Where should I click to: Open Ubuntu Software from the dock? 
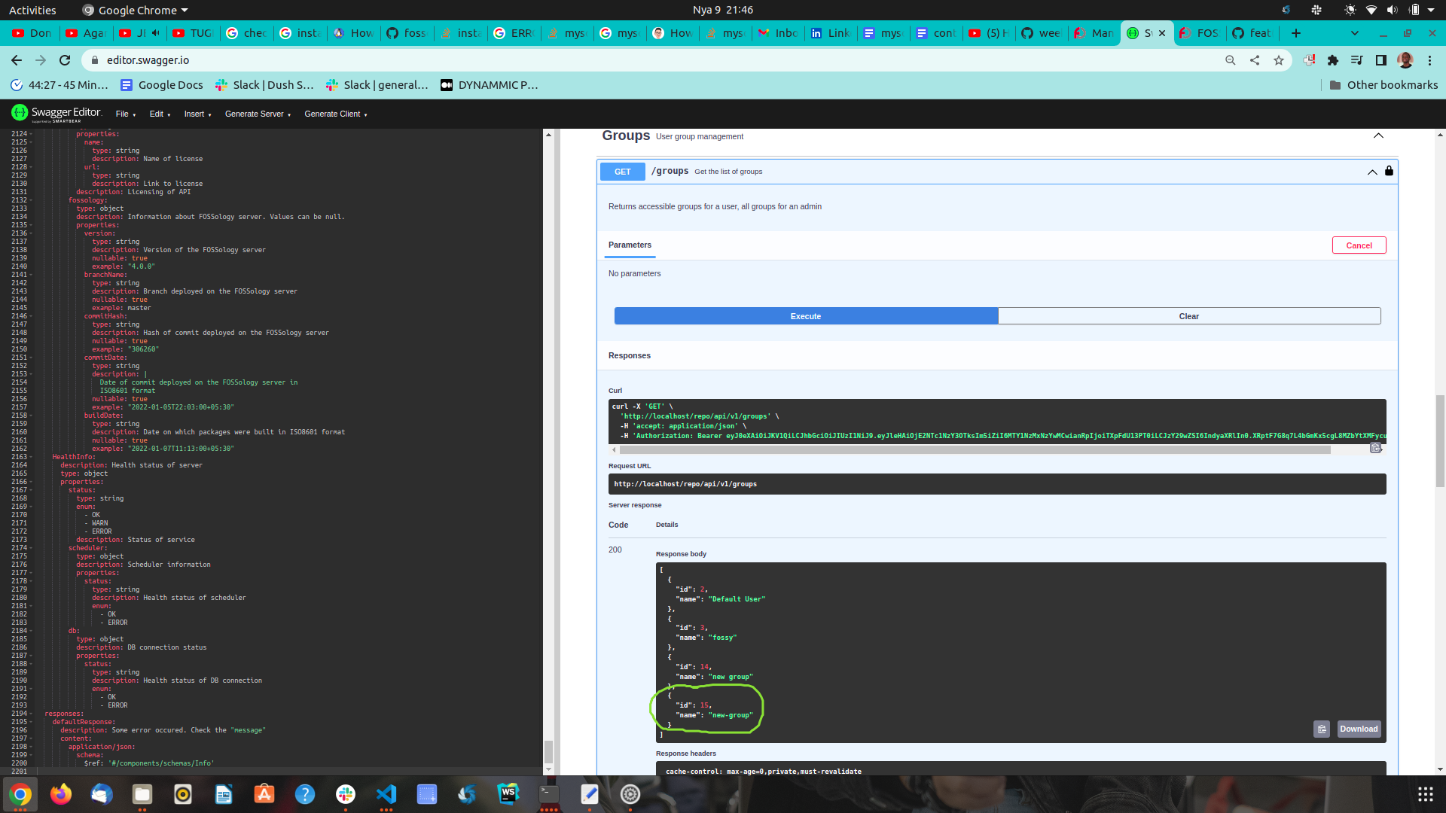[264, 794]
